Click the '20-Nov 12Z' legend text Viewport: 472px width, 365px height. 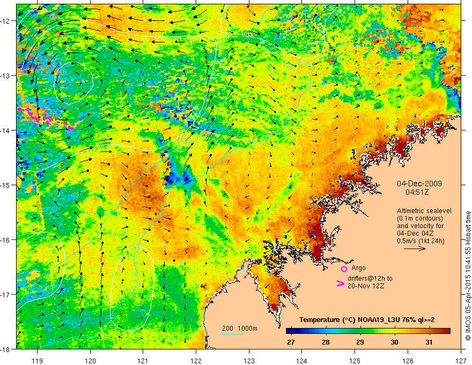[366, 286]
